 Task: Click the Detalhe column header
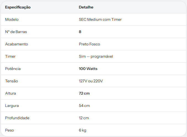86,7
